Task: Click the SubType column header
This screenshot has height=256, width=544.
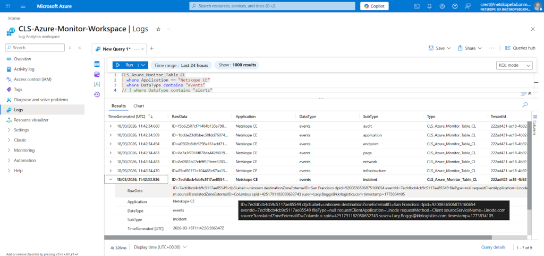Action: pyautogui.click(x=370, y=117)
